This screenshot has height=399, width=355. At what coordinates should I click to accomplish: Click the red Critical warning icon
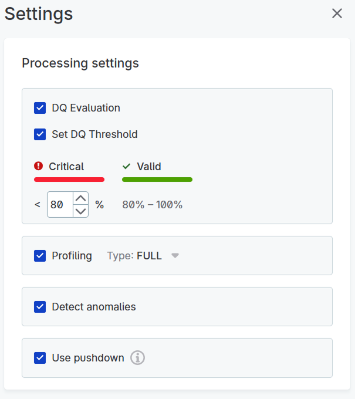39,166
